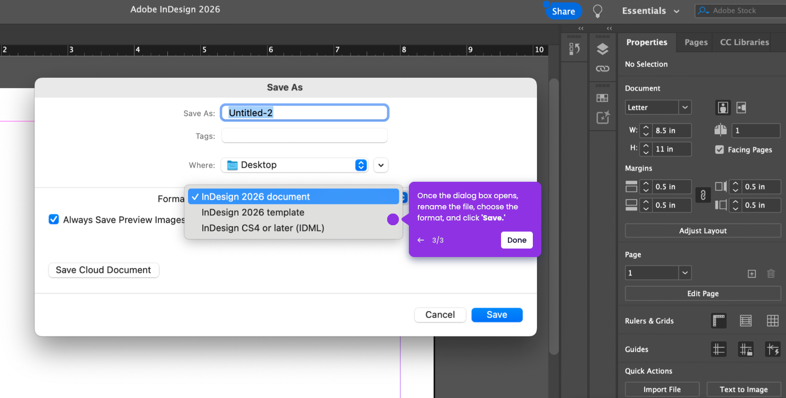Toggle Always Save Preview Images checkbox
The height and width of the screenshot is (398, 786).
coord(53,219)
